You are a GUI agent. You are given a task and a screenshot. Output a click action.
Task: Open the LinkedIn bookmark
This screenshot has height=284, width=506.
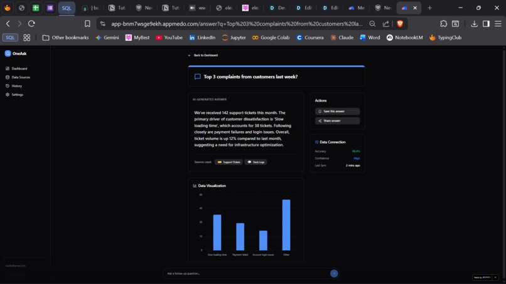click(x=202, y=38)
